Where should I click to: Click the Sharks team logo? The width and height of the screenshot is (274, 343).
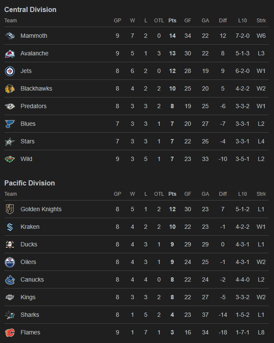10,315
